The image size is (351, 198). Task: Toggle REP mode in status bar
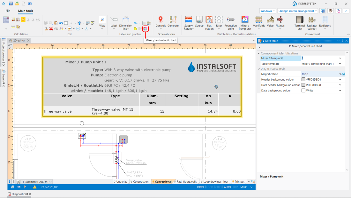click(235, 187)
